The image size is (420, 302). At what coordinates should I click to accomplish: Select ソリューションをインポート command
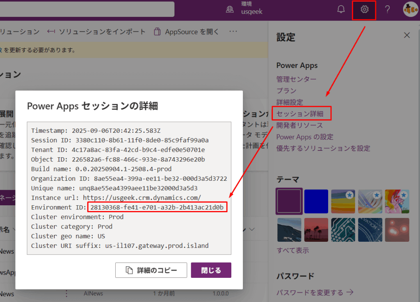[97, 32]
